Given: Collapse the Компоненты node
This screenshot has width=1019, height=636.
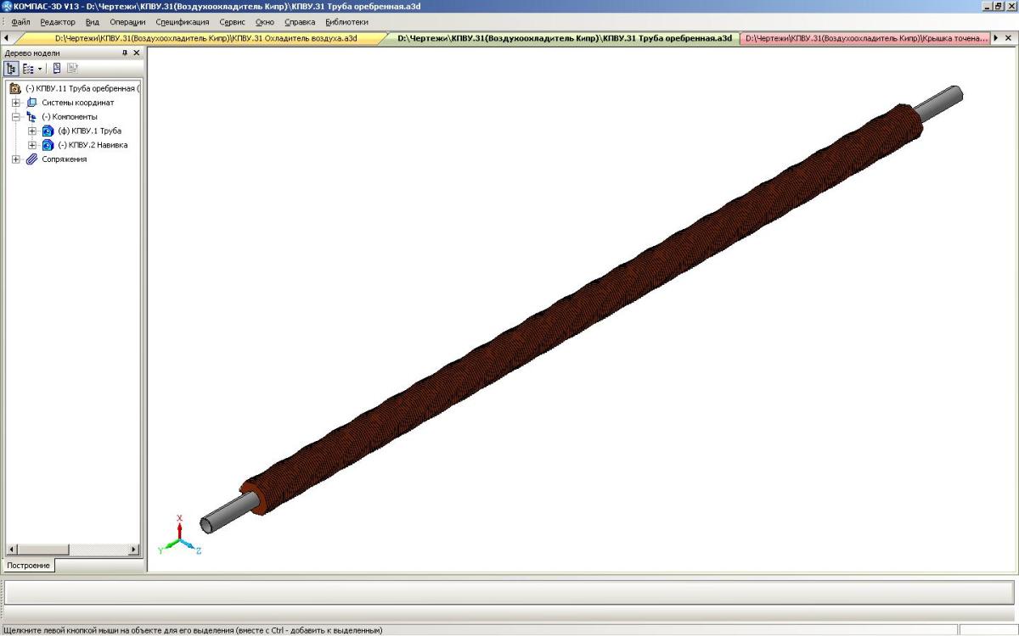Looking at the screenshot, I should coord(16,116).
